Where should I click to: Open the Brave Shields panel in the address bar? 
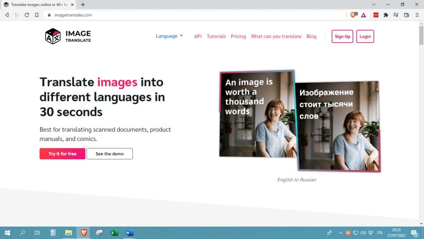353,15
